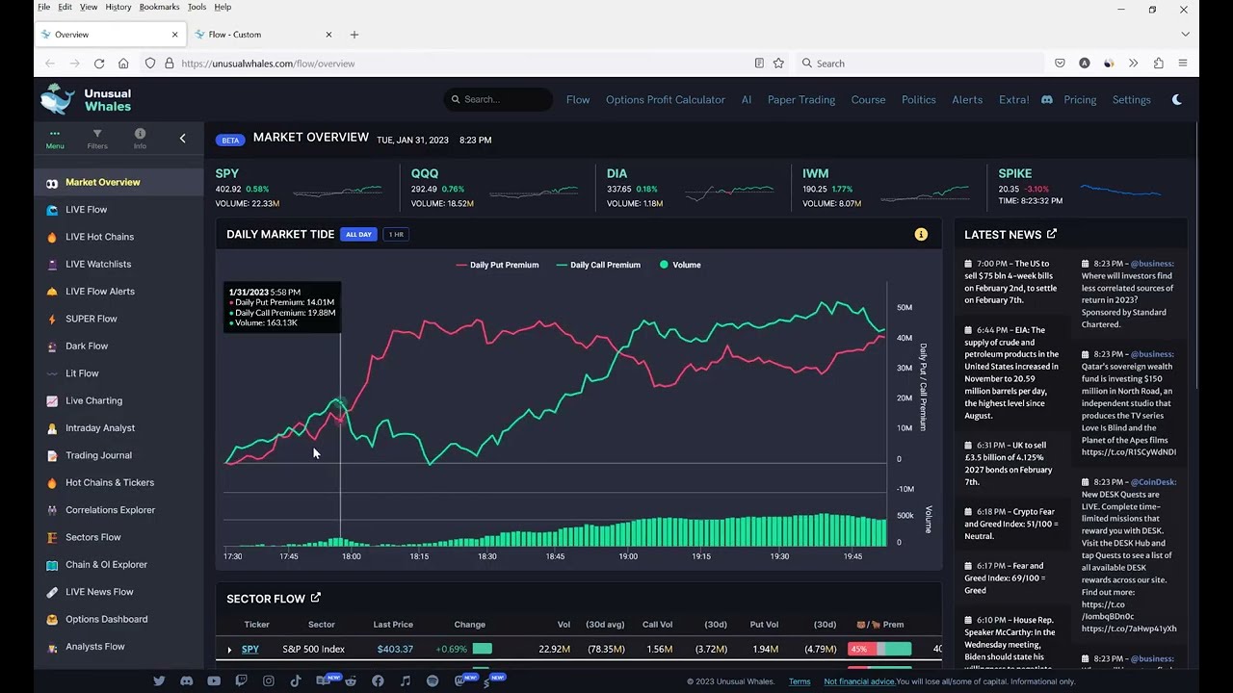Open the Discord icon in top navigation
This screenshot has height=693, width=1233.
(1047, 99)
